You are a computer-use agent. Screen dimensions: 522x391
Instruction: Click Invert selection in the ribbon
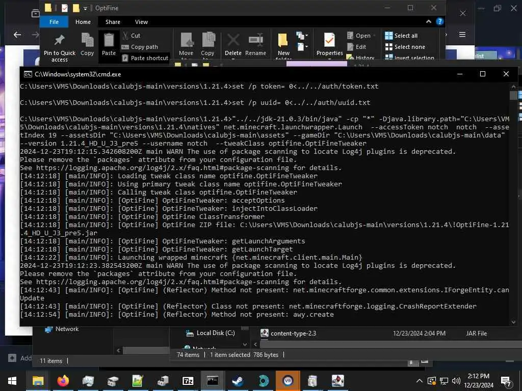click(x=409, y=58)
